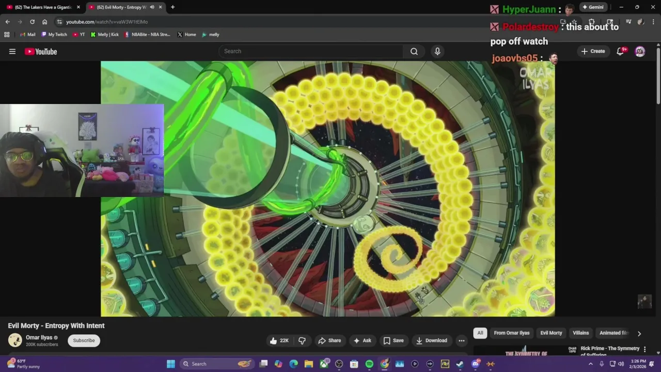Viewport: 661px width, 372px height.
Task: Open the weather widget showing 63°F
Action: click(22, 364)
